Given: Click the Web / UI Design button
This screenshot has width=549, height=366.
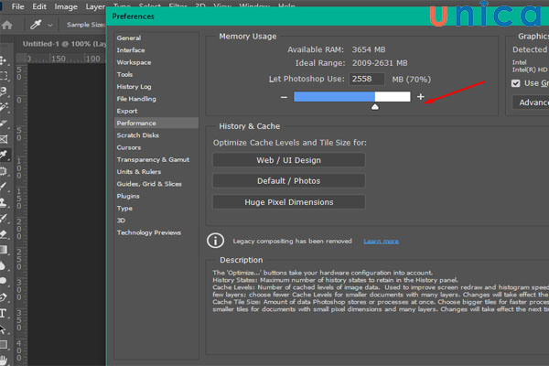Looking at the screenshot, I should (288, 160).
